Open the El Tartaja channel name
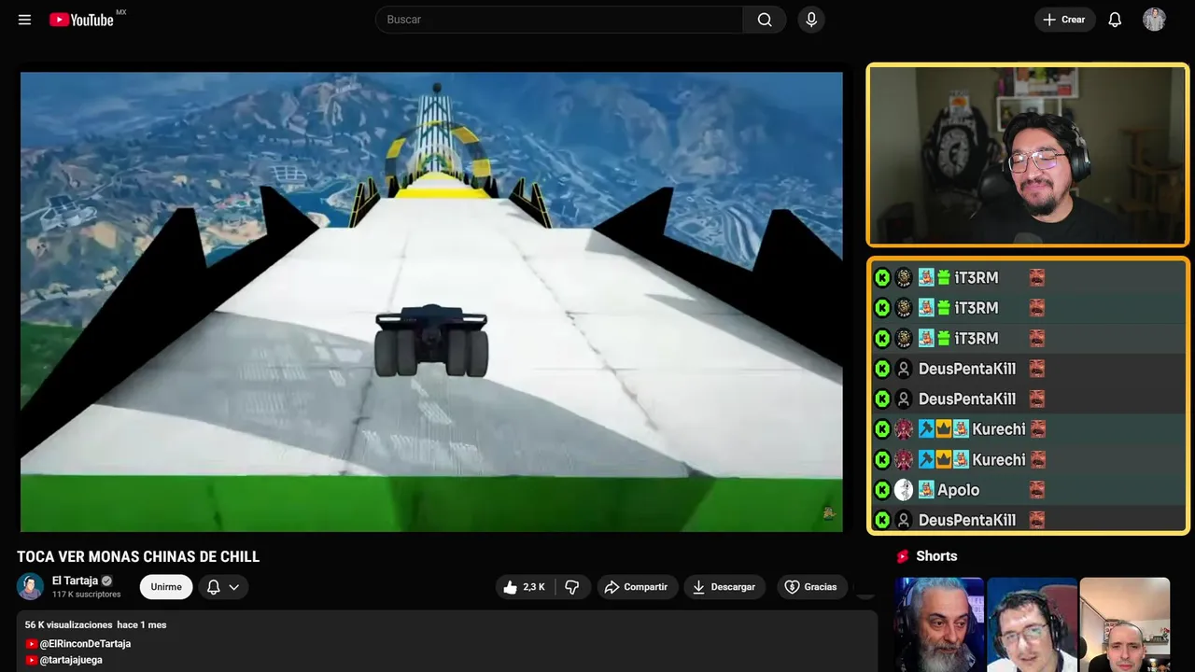 point(75,581)
